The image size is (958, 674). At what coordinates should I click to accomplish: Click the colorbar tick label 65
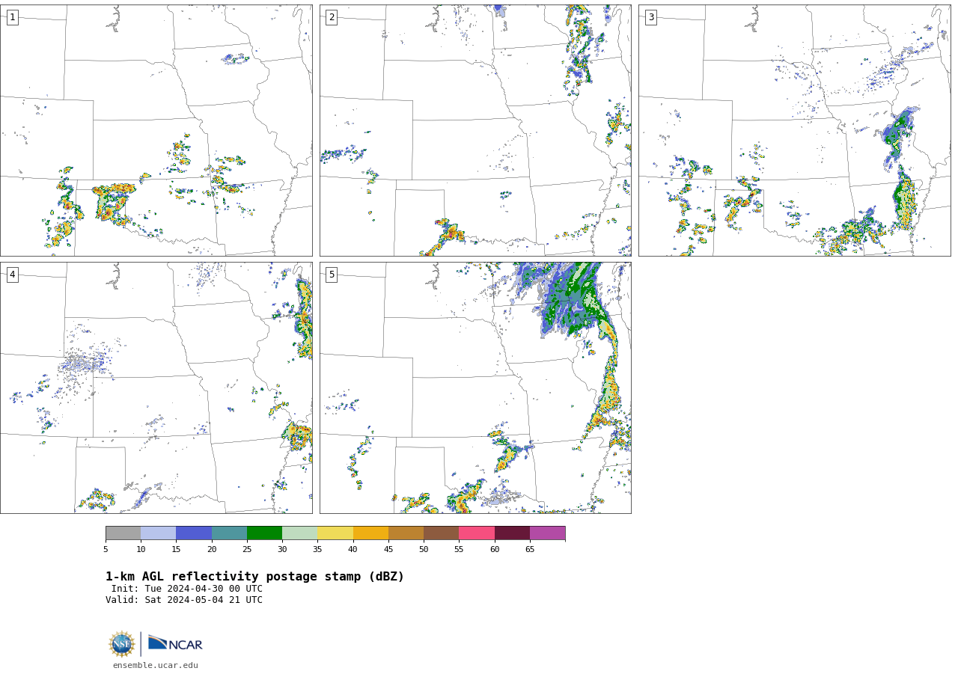(x=530, y=550)
